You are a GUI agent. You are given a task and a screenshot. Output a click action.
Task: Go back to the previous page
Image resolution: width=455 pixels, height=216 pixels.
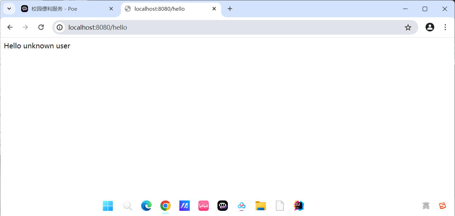tap(10, 27)
